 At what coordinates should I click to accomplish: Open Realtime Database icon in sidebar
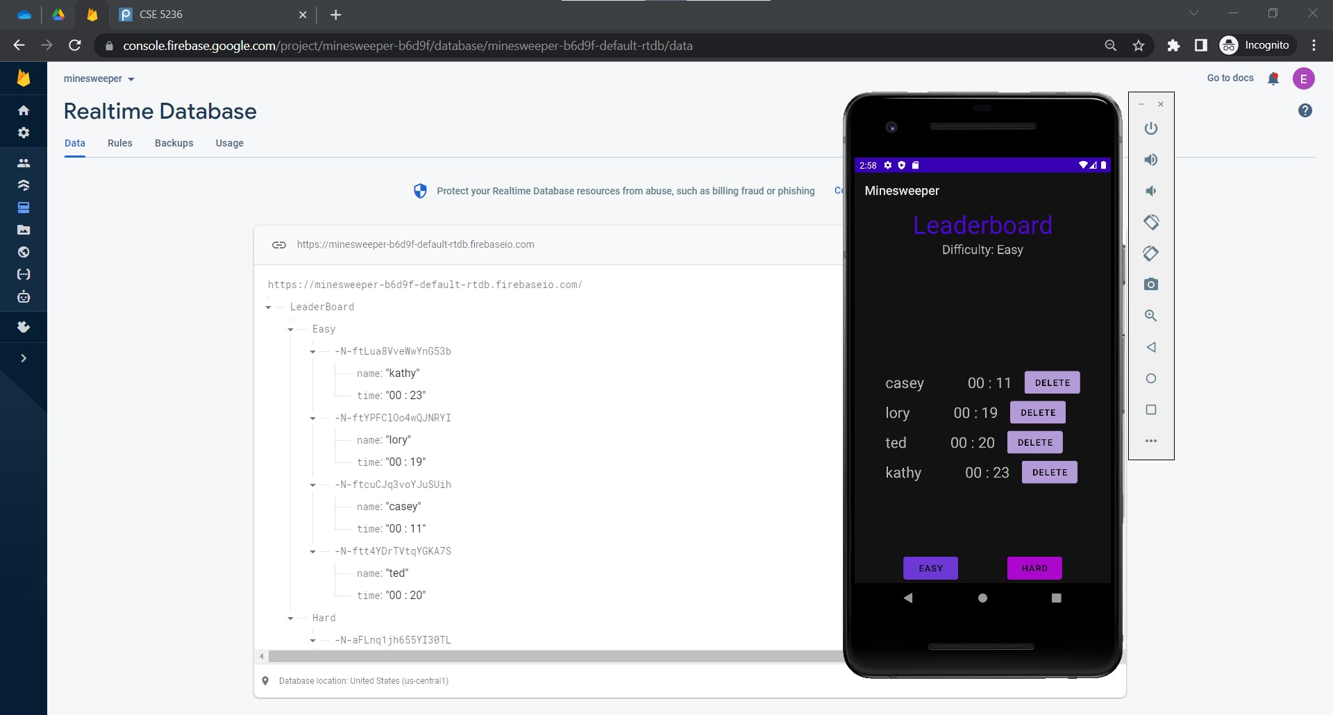coord(24,208)
